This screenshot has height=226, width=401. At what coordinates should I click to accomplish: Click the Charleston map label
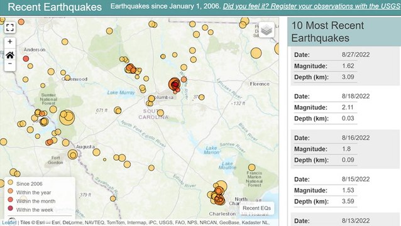tap(222, 213)
